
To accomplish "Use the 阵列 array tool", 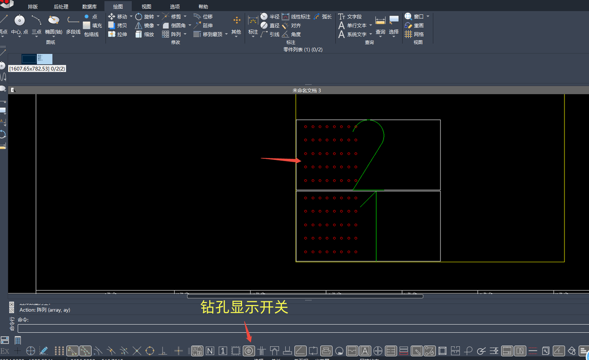I will click(172, 34).
